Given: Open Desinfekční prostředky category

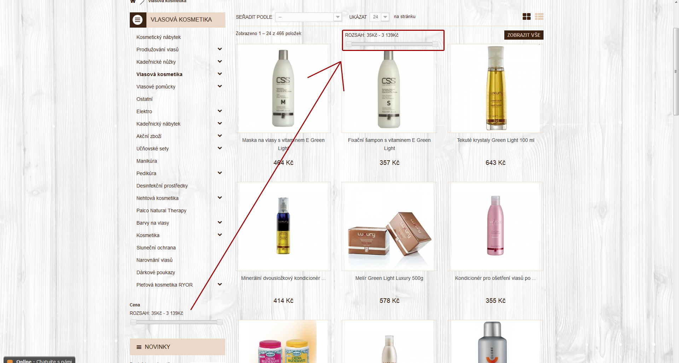Looking at the screenshot, I should point(162,186).
